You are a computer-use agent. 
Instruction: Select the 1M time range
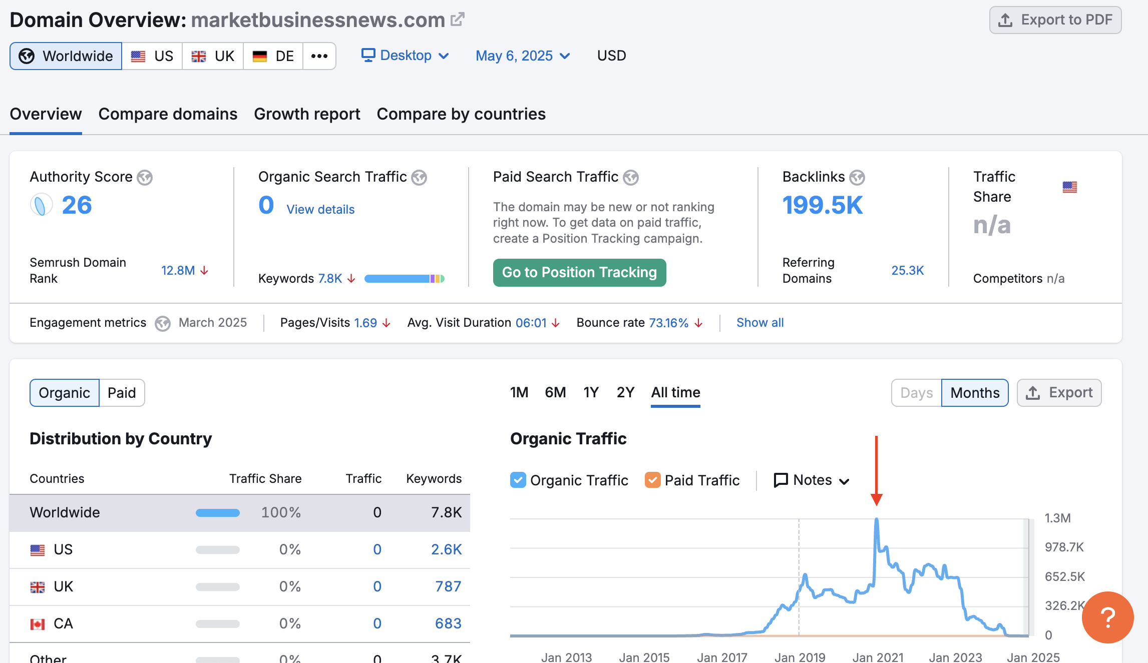click(x=519, y=392)
